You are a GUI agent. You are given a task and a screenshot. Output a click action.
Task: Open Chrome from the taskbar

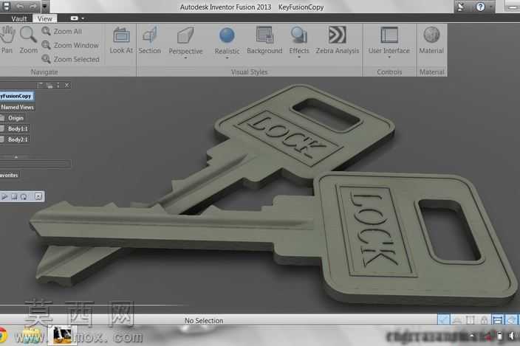coord(3,335)
